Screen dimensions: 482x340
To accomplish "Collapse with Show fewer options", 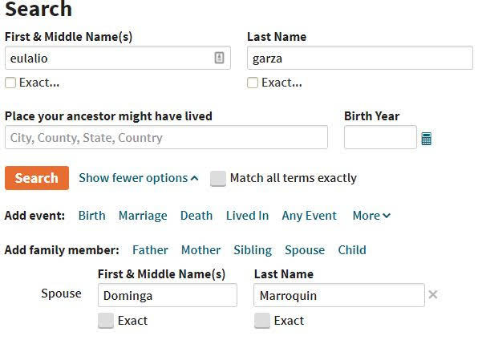I will (x=138, y=178).
